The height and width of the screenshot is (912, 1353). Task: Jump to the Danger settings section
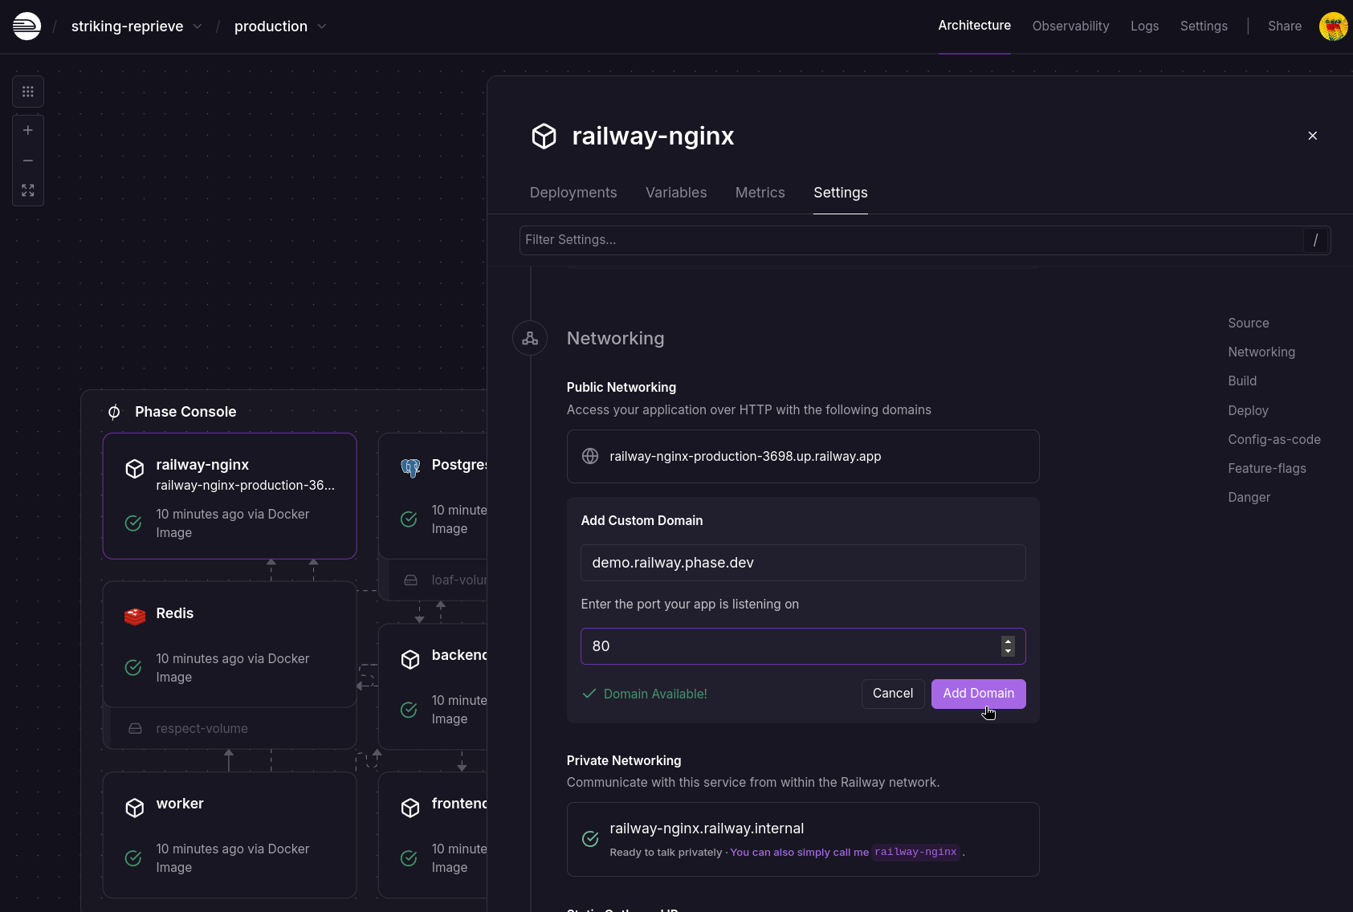point(1249,498)
